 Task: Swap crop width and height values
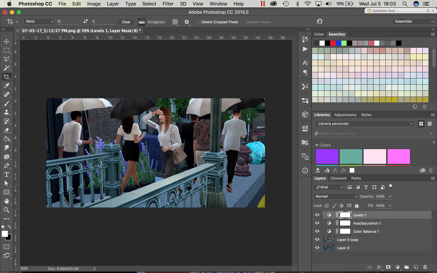(86, 21)
